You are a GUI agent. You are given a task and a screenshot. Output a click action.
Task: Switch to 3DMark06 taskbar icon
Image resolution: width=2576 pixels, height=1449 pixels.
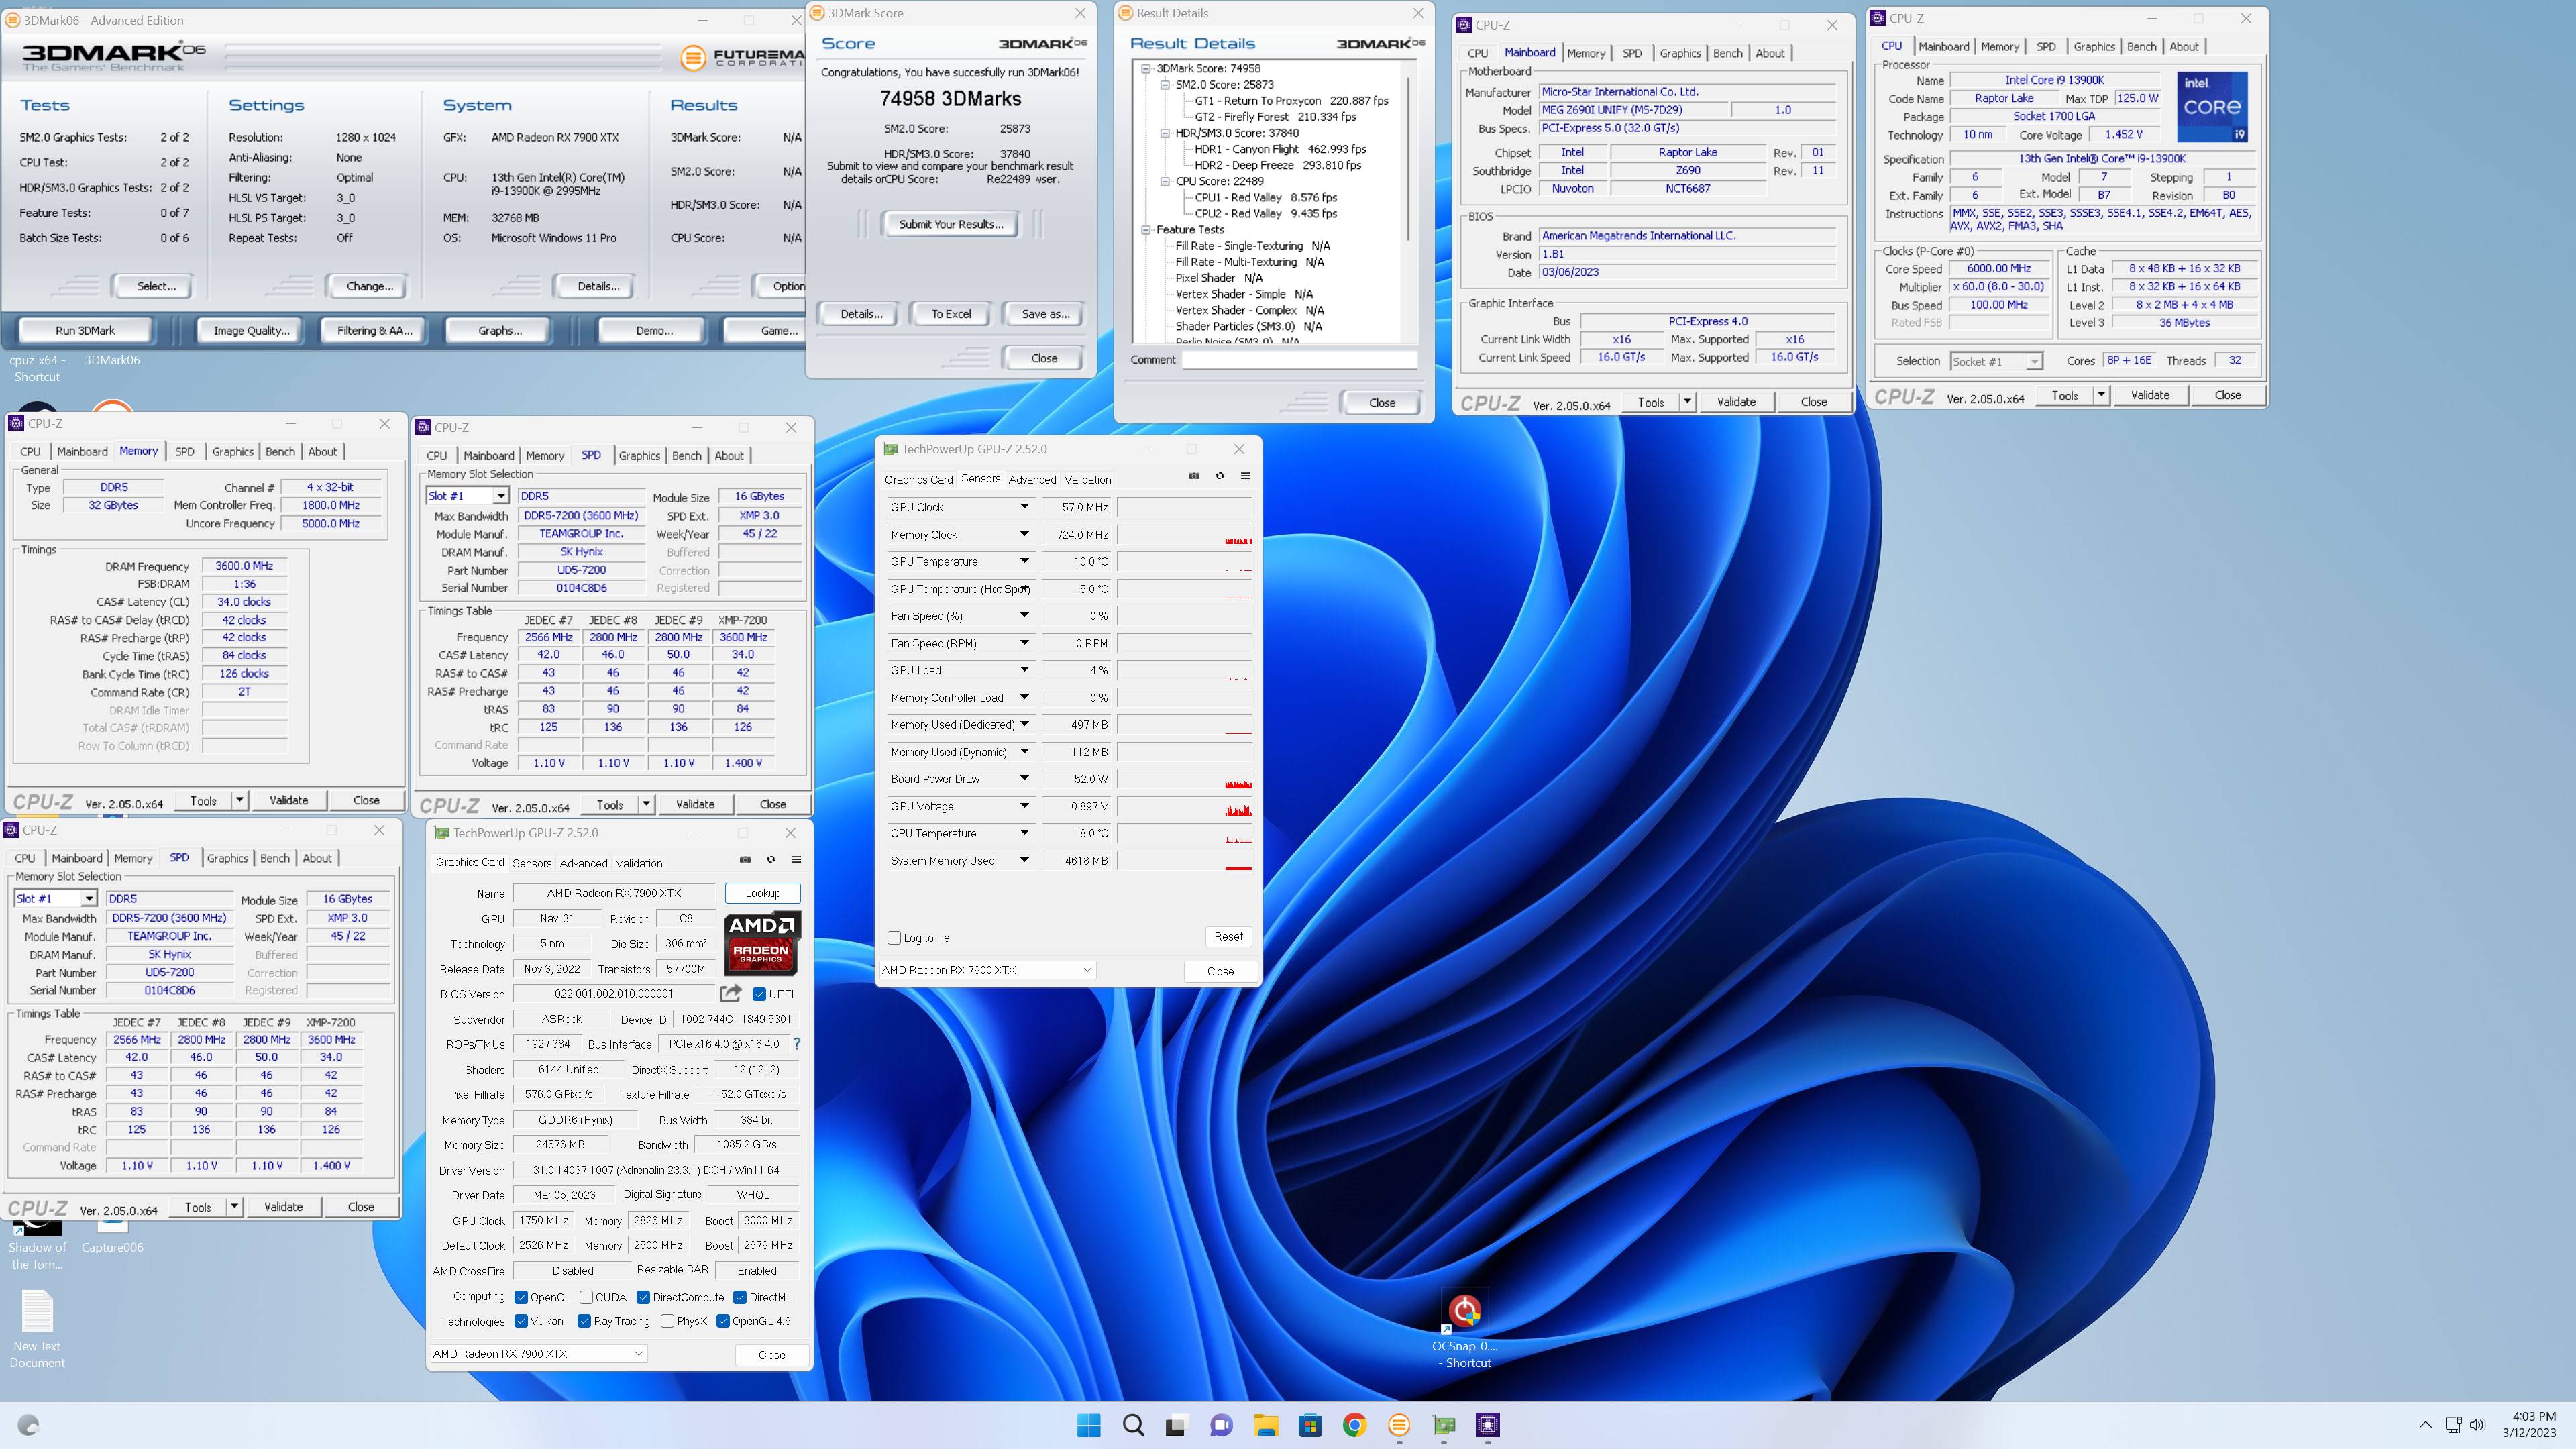tap(1399, 1425)
